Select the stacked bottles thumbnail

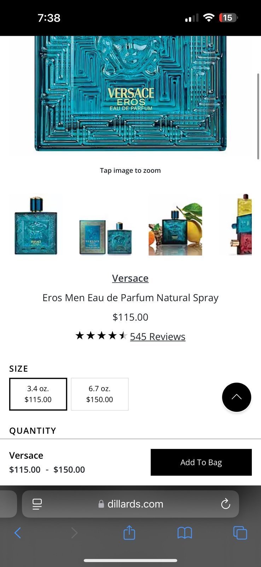[x=236, y=225]
